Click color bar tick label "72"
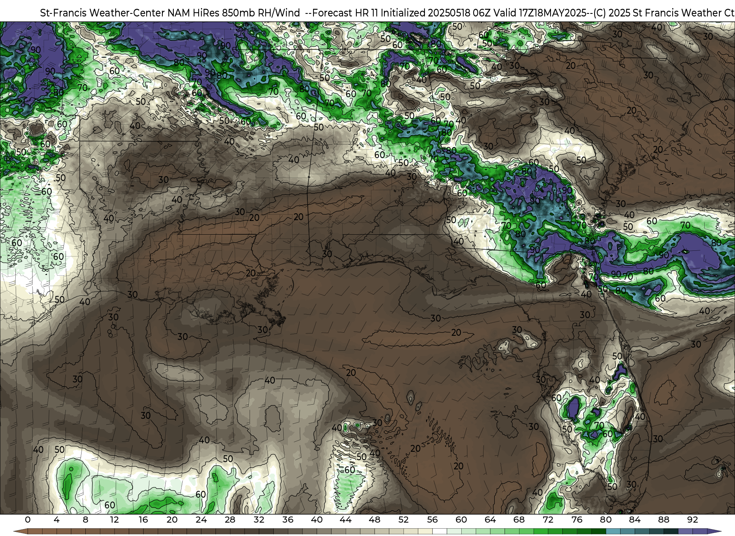Viewport: 735px width, 536px height. pos(548,520)
